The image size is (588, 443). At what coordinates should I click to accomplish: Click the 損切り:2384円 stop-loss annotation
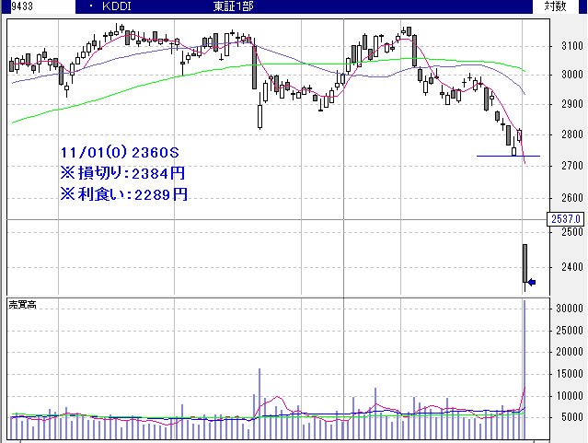point(123,172)
